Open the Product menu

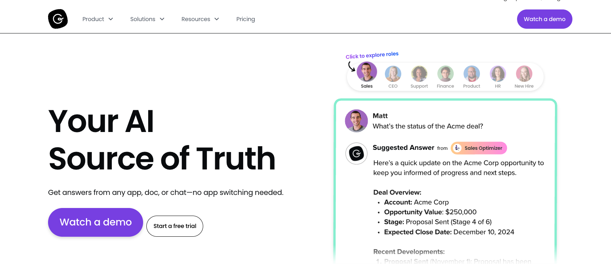pos(93,19)
